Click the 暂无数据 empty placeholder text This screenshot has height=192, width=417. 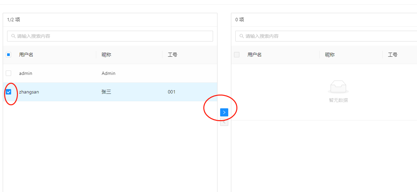(338, 100)
